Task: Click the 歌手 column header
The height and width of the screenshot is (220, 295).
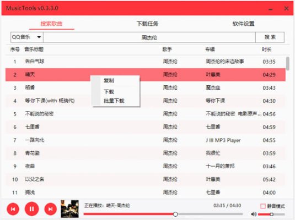Action: click(x=167, y=50)
